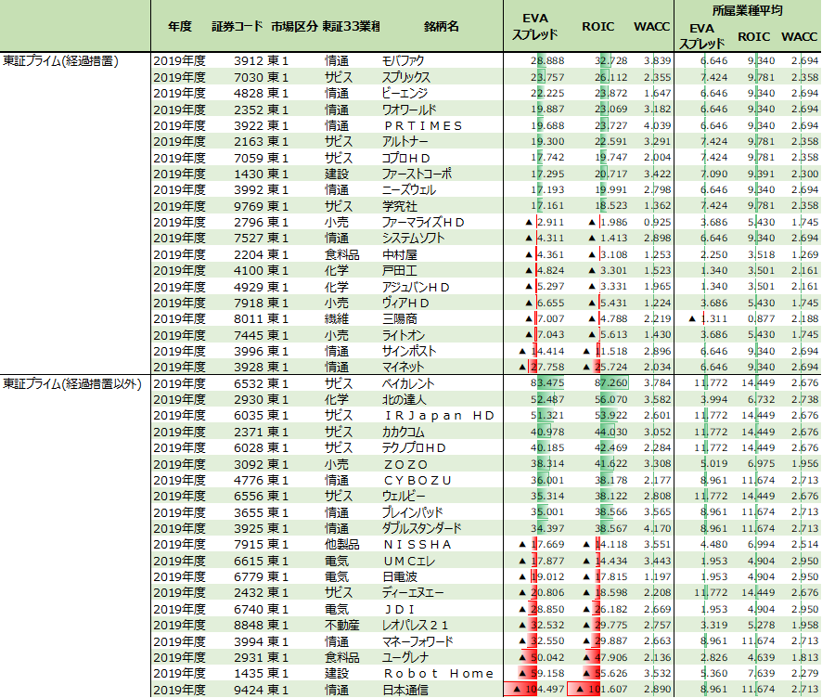Click the CYBOZU company name cell
Viewport: 822px width, 698px height.
point(417,480)
